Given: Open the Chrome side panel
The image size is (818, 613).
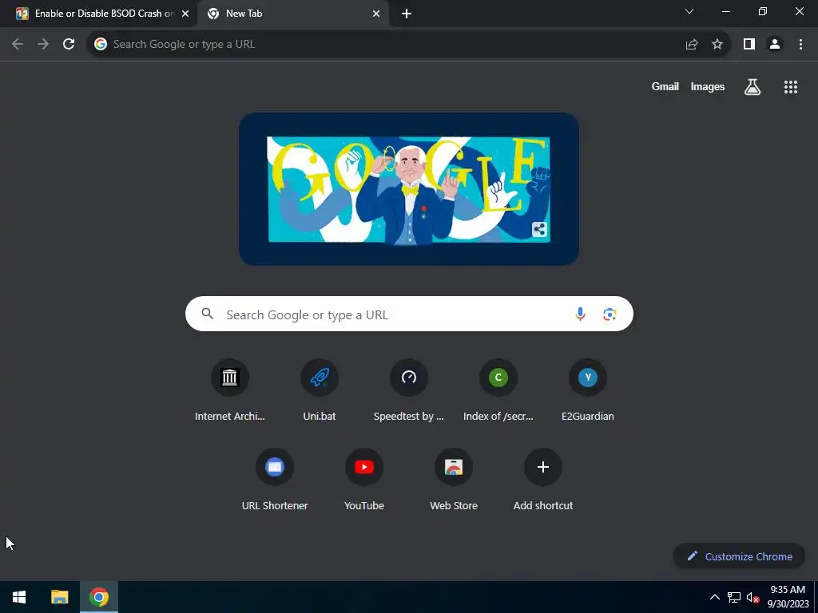Looking at the screenshot, I should pos(749,45).
